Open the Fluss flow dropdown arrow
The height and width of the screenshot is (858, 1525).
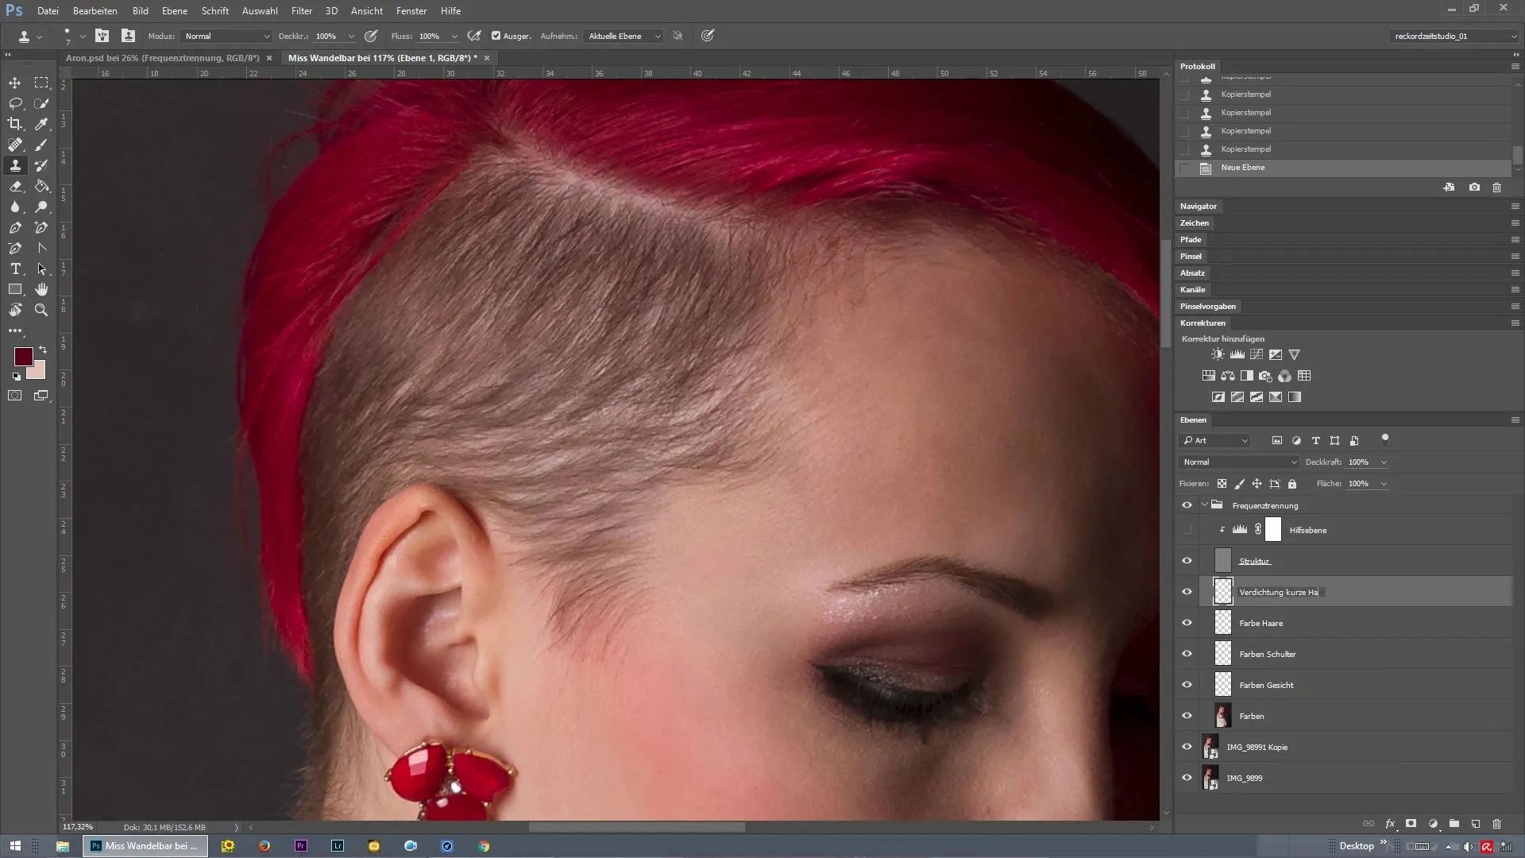tap(454, 37)
